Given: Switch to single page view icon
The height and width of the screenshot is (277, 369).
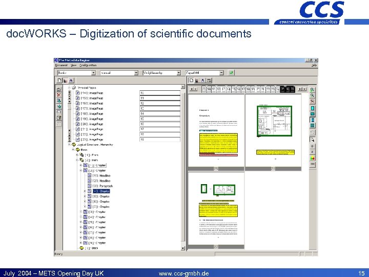Looking at the screenshot, I should tap(312, 108).
